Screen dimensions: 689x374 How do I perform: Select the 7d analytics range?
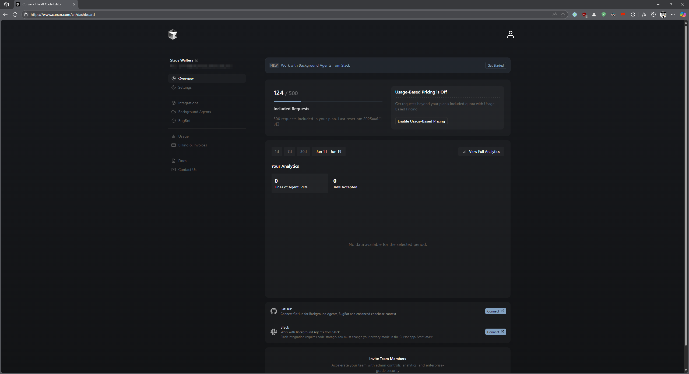pyautogui.click(x=289, y=152)
